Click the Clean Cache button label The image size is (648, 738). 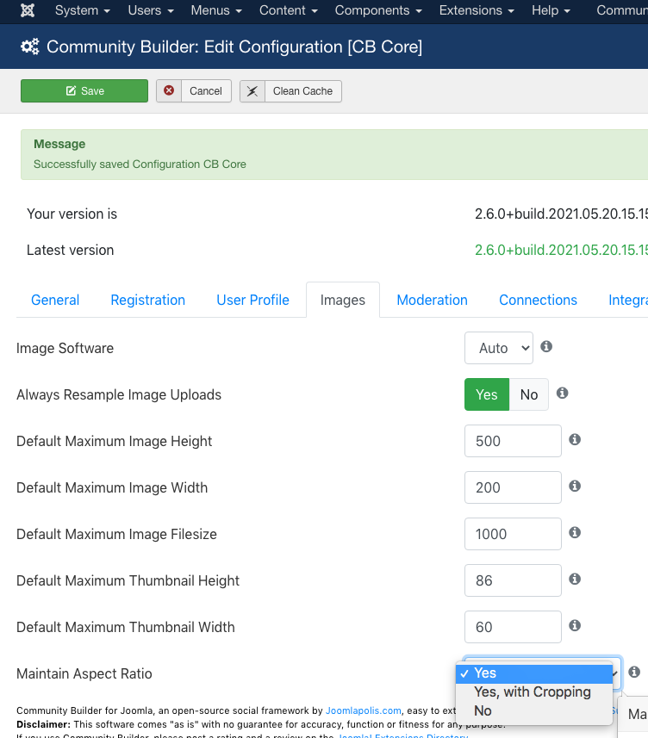coord(302,90)
